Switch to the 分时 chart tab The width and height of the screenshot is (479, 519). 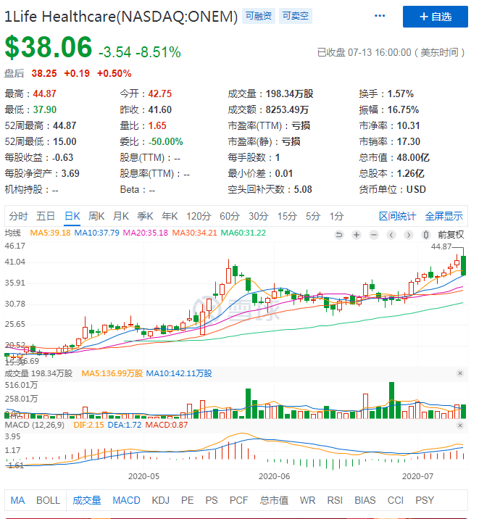pyautogui.click(x=18, y=216)
